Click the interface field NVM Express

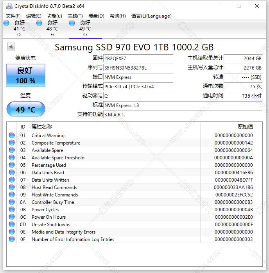(x=138, y=77)
